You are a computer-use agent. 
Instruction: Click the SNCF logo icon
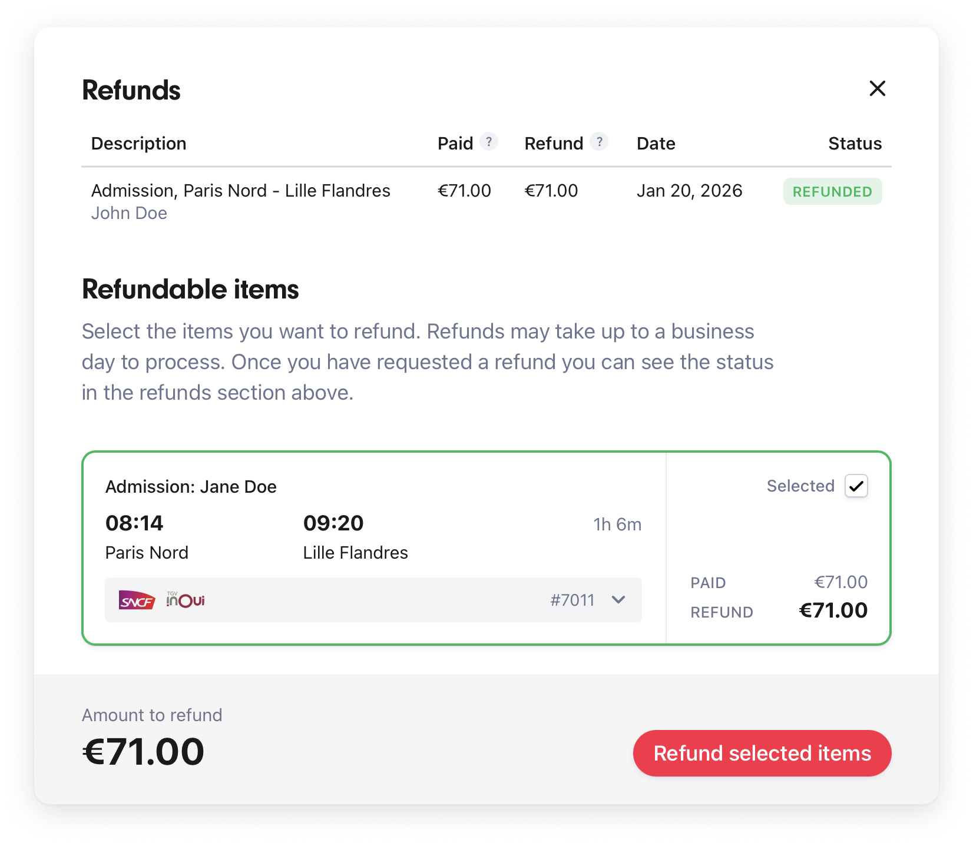[137, 600]
